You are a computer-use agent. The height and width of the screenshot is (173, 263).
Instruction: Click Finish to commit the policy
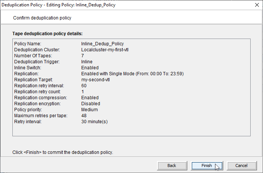click(207, 166)
